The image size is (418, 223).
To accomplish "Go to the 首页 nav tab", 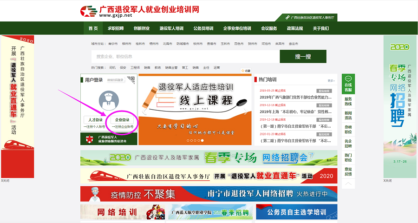I will pyautogui.click(x=93, y=28).
